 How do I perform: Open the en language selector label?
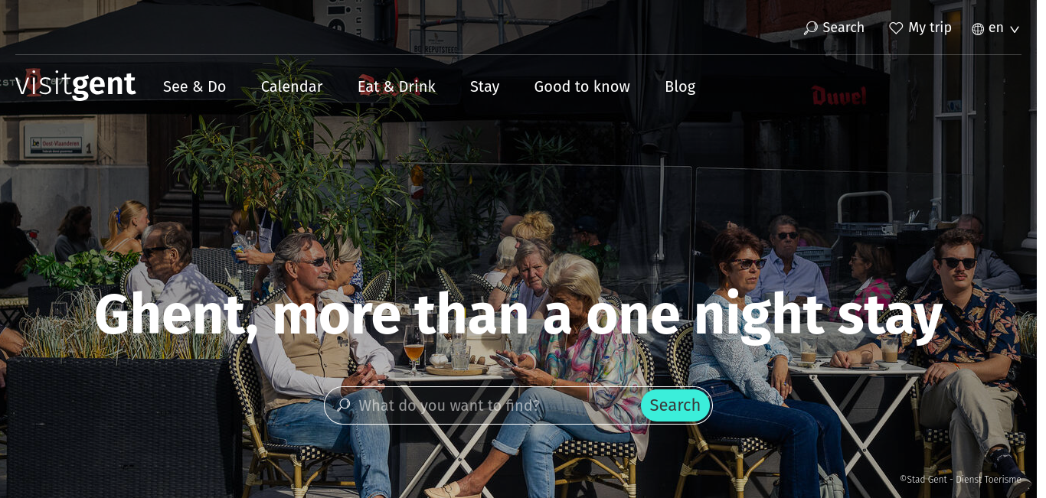(995, 28)
